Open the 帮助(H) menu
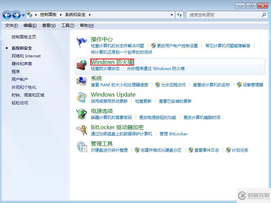 tap(87, 26)
